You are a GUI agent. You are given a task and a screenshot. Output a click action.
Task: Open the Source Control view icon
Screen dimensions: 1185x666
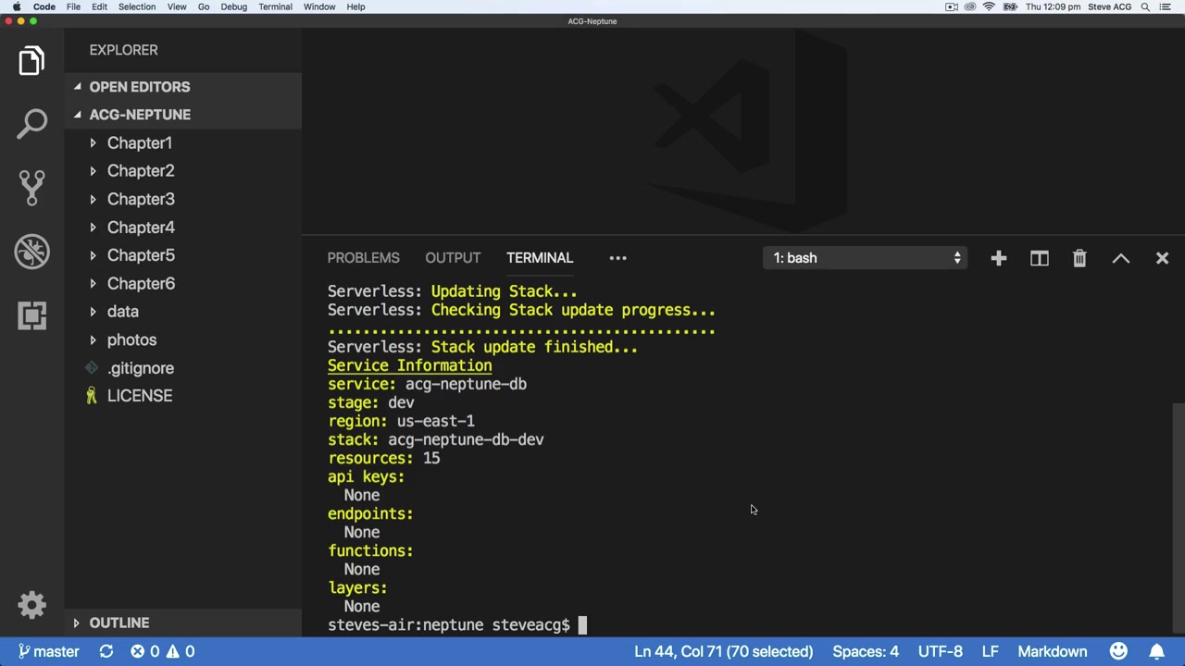(31, 188)
